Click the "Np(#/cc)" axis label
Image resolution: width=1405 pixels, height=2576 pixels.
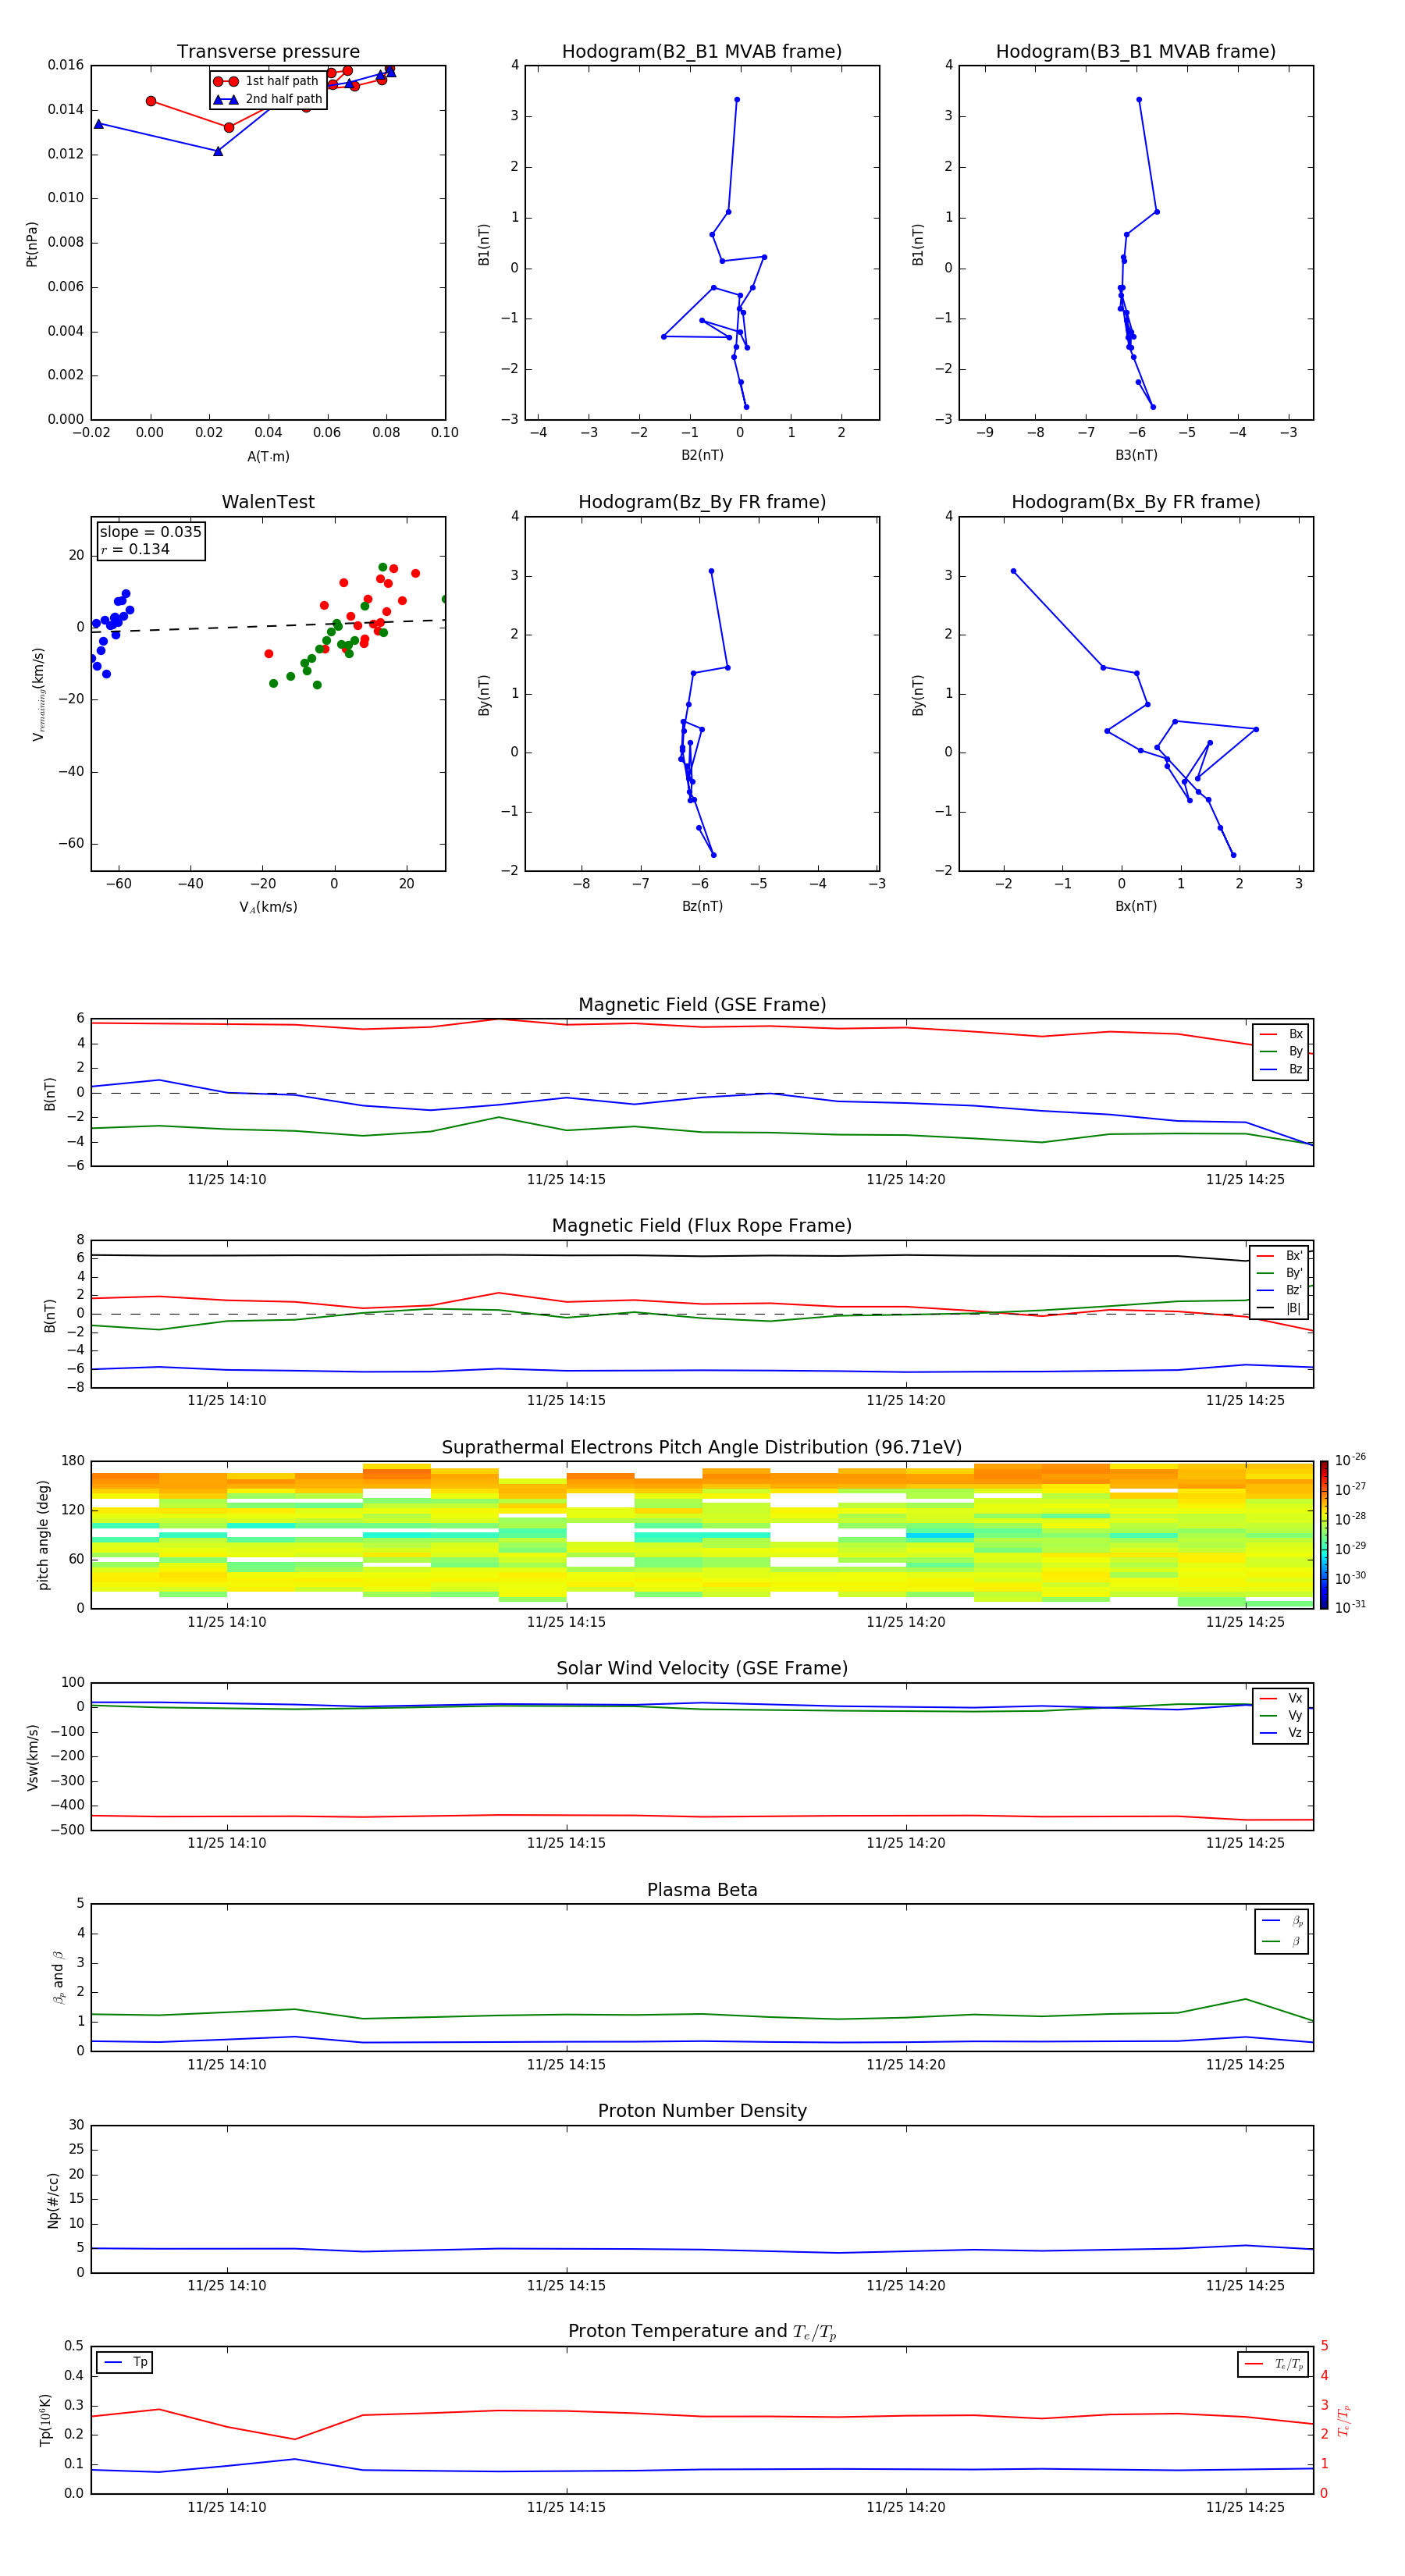coord(53,2200)
